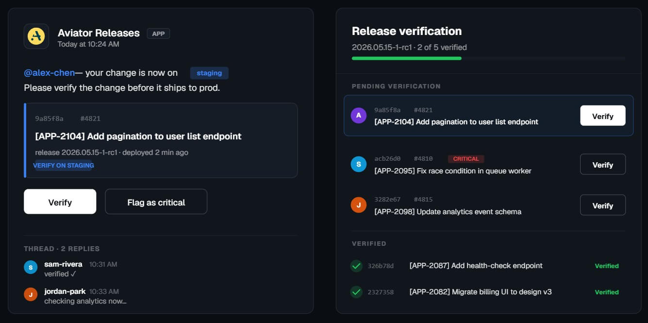Image resolution: width=648 pixels, height=323 pixels.
Task: Open the VERIFY ON STAGING link
Action: pyautogui.click(x=64, y=165)
